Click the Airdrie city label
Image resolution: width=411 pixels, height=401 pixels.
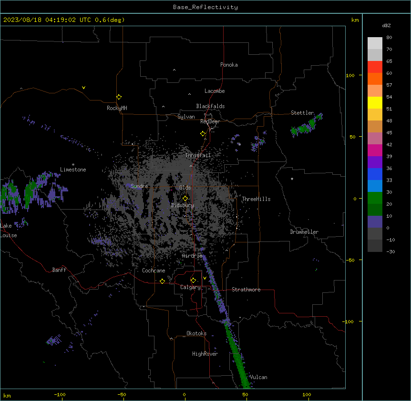(192, 256)
